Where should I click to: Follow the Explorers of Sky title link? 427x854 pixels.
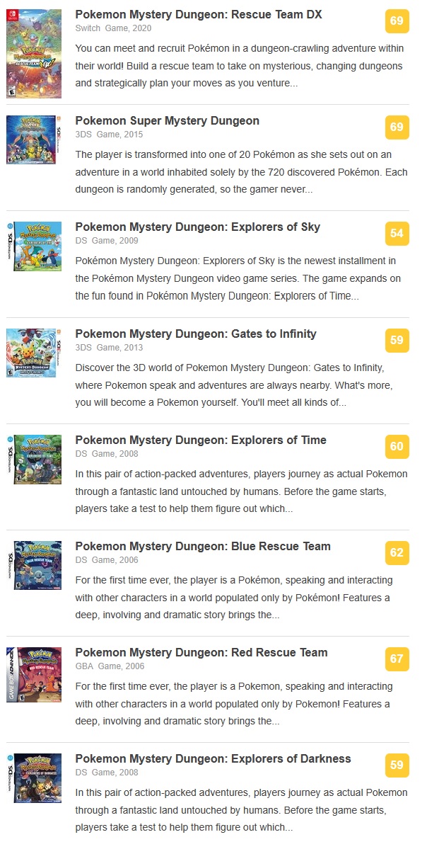[x=198, y=227]
